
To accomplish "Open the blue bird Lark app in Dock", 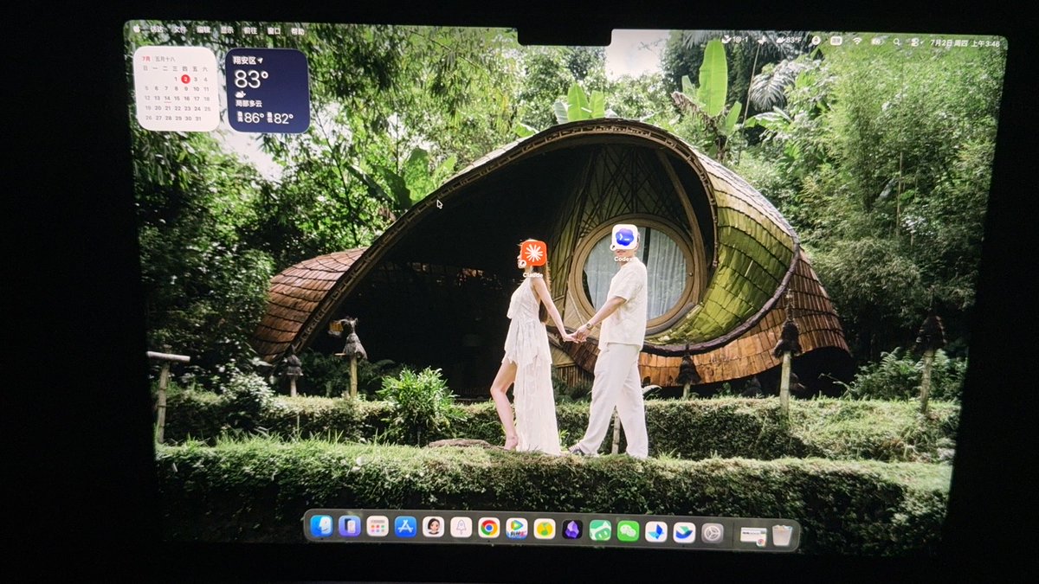I will click(656, 531).
